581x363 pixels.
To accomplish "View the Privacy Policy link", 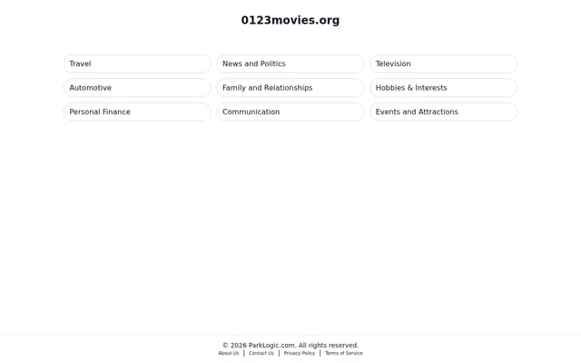I will click(300, 353).
